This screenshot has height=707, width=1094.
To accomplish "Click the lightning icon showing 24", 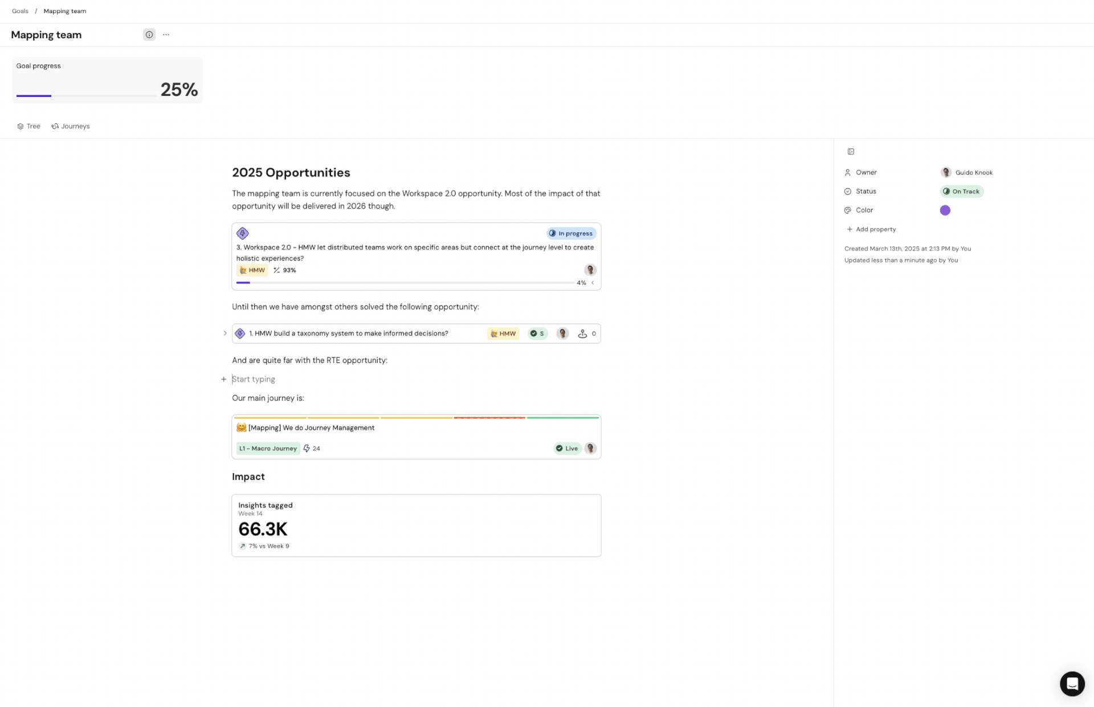I will click(x=307, y=449).
